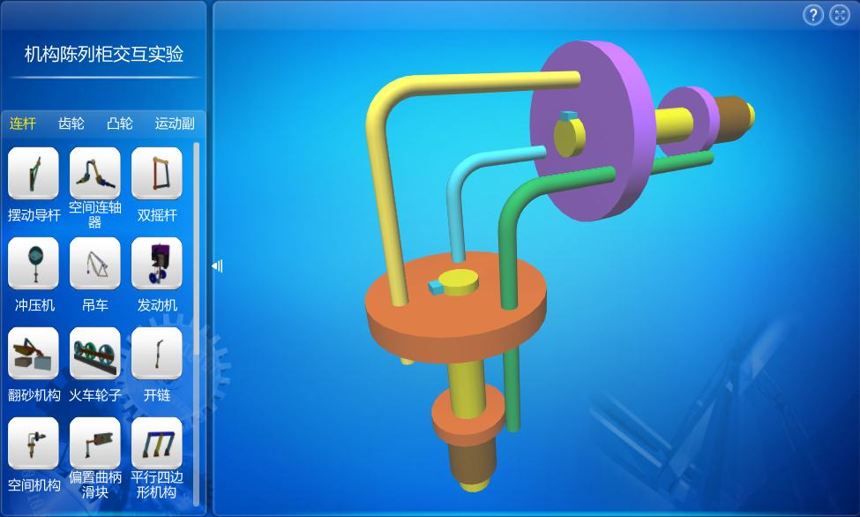The image size is (860, 517).
Task: Select the 摆动导杆 mechanism icon
Action: coord(34,173)
